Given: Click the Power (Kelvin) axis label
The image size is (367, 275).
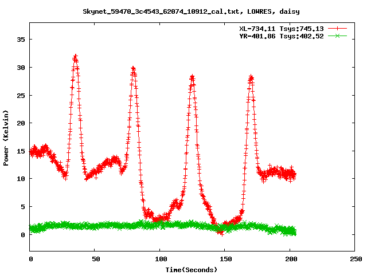Looking at the screenshot, I should [6, 137].
